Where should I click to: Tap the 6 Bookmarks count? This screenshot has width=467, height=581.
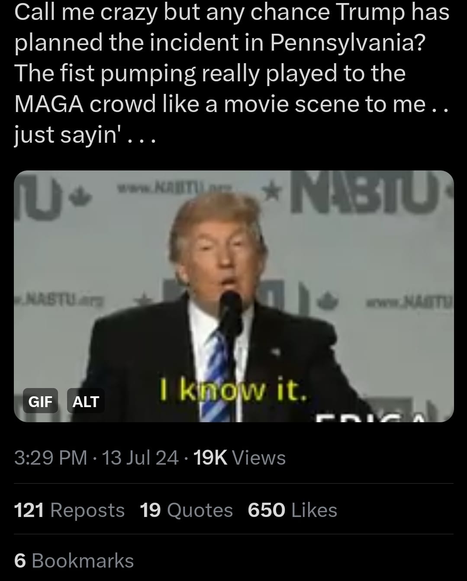pyautogui.click(x=74, y=560)
